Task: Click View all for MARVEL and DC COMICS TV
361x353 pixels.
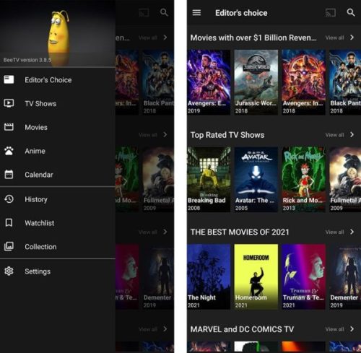Action: click(x=334, y=329)
